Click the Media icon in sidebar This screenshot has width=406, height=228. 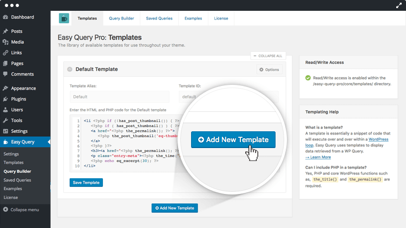point(5,42)
